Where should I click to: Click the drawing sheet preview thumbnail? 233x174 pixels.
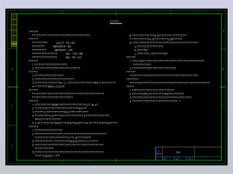click(x=116, y=87)
